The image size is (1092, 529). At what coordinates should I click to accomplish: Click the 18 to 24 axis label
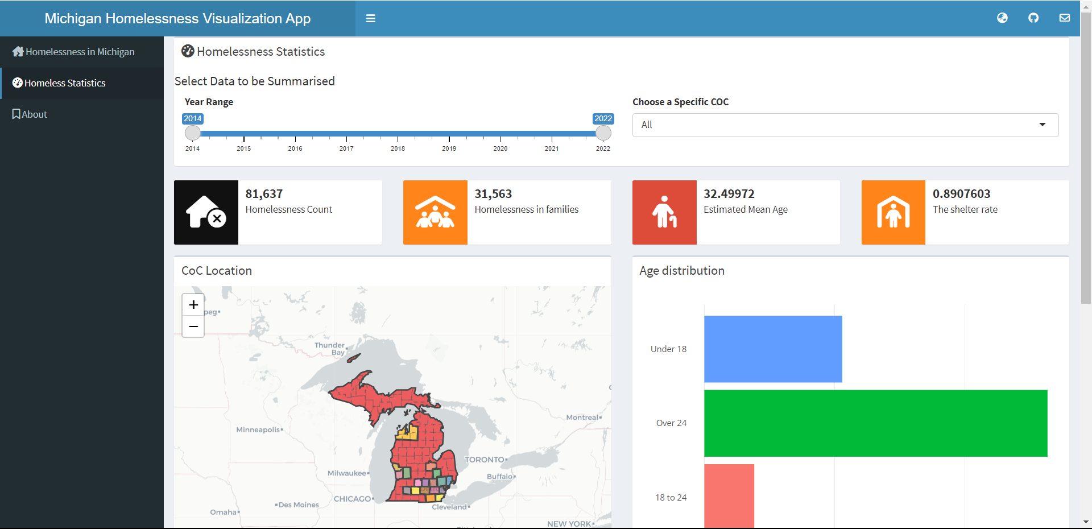tap(671, 498)
